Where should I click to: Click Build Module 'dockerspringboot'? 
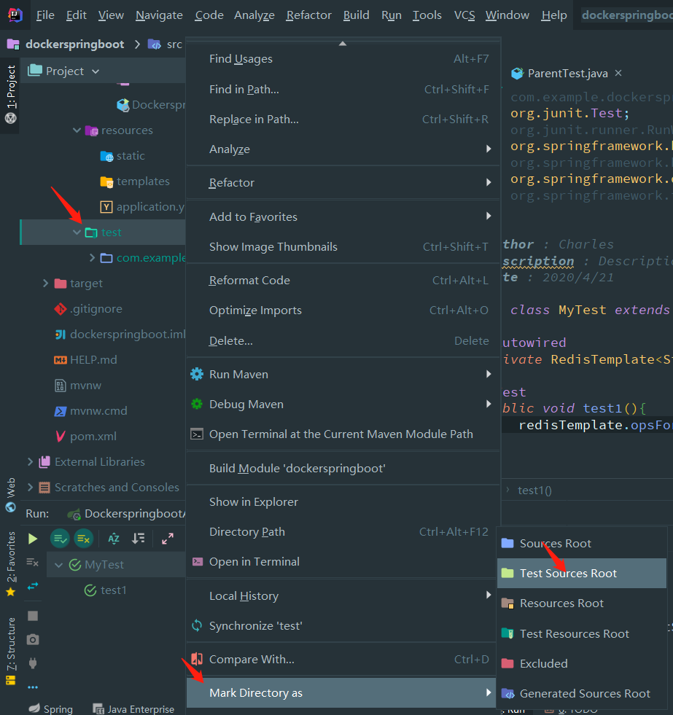click(343, 469)
